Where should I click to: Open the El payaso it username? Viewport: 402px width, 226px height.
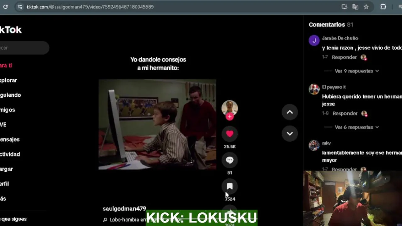click(x=334, y=87)
